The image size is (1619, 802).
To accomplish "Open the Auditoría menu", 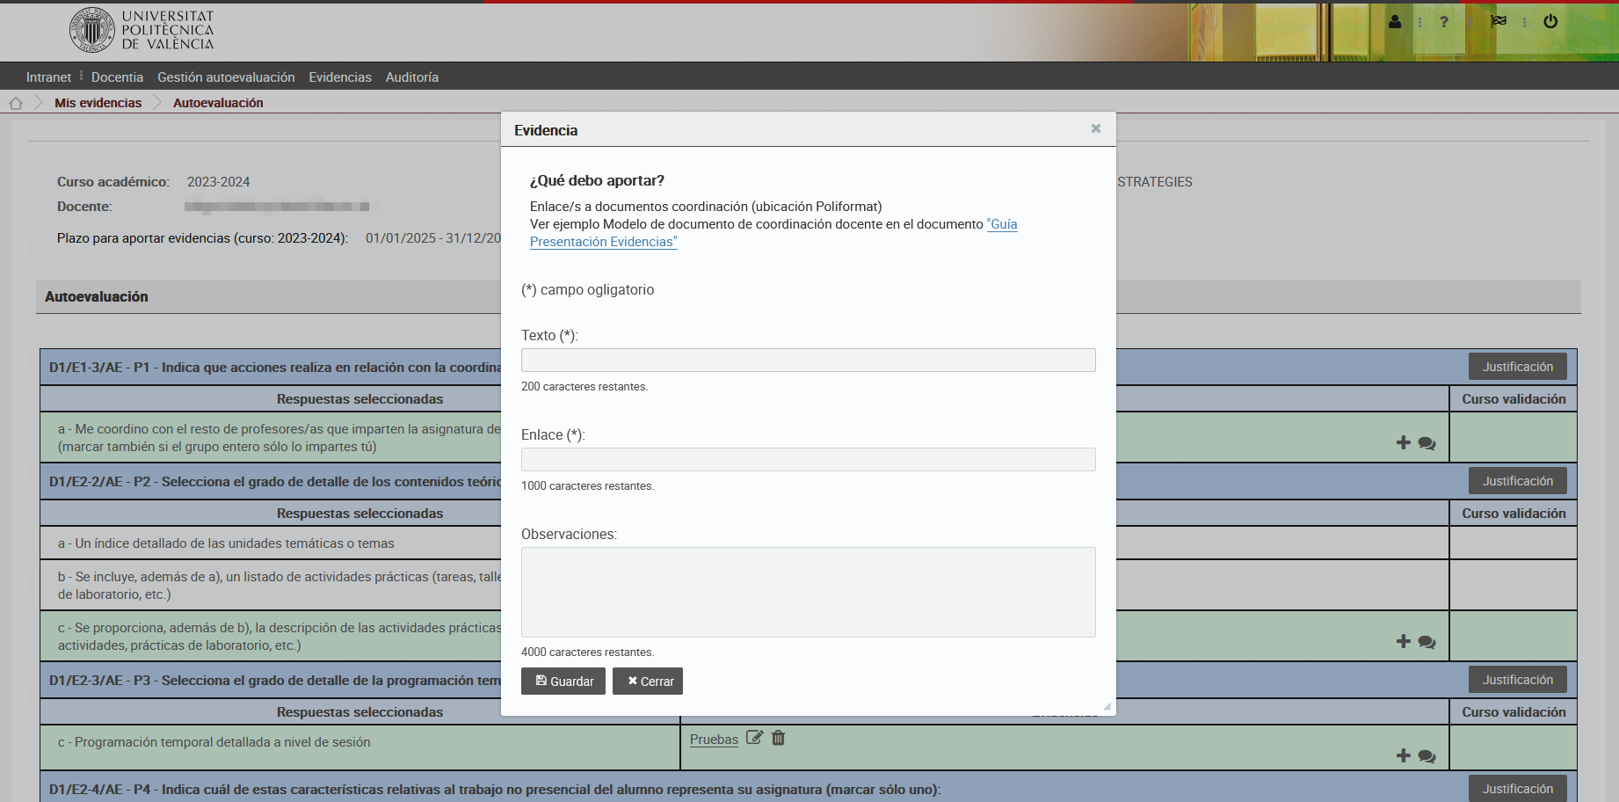I will point(411,77).
